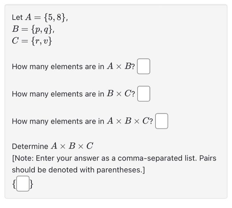Click the set definition C = {r, v}

32,41
